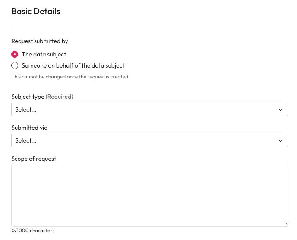Click the "Basic Details" section heading
Image resolution: width=297 pixels, height=240 pixels.
tap(36, 12)
